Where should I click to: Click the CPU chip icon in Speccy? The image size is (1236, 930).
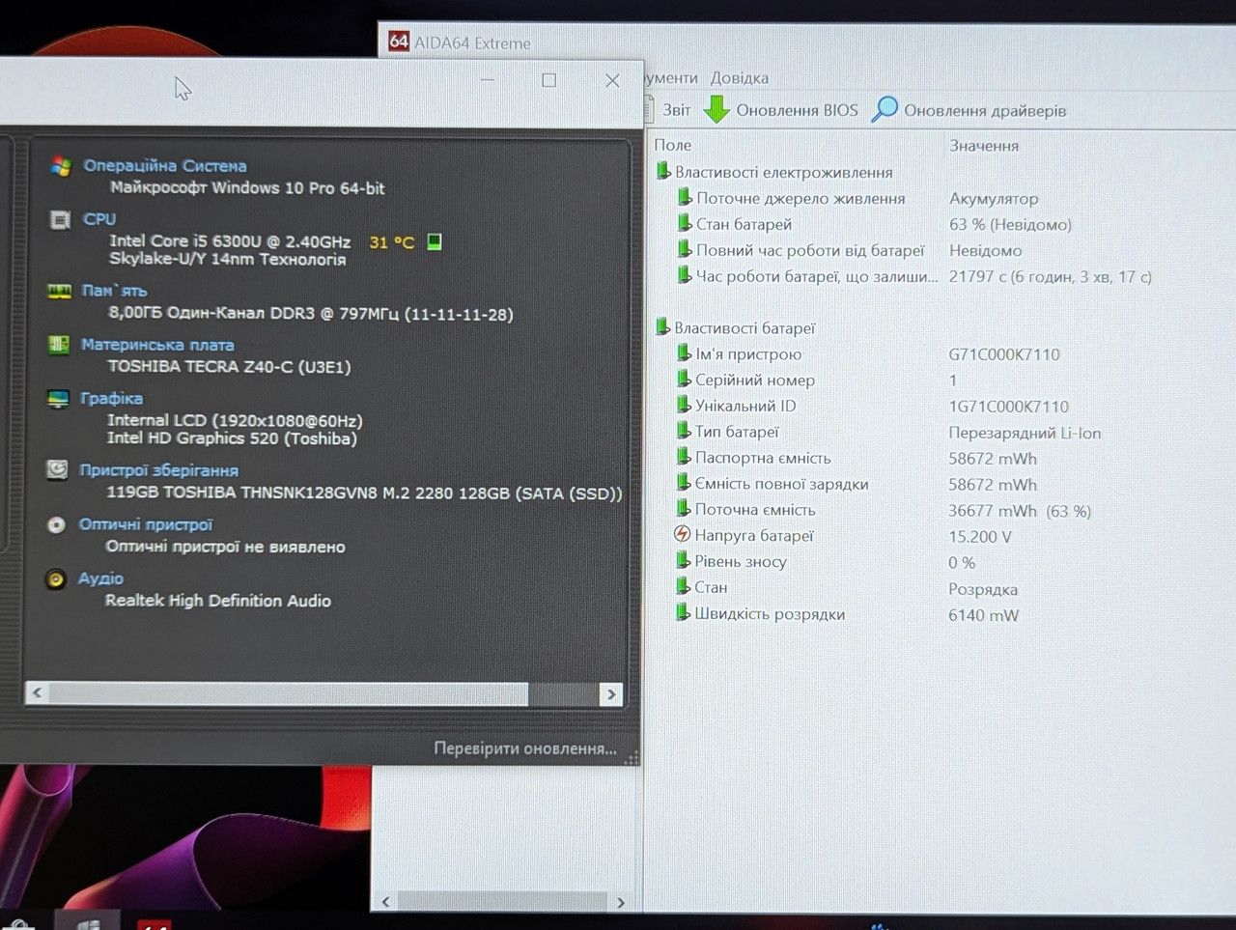pos(60,220)
